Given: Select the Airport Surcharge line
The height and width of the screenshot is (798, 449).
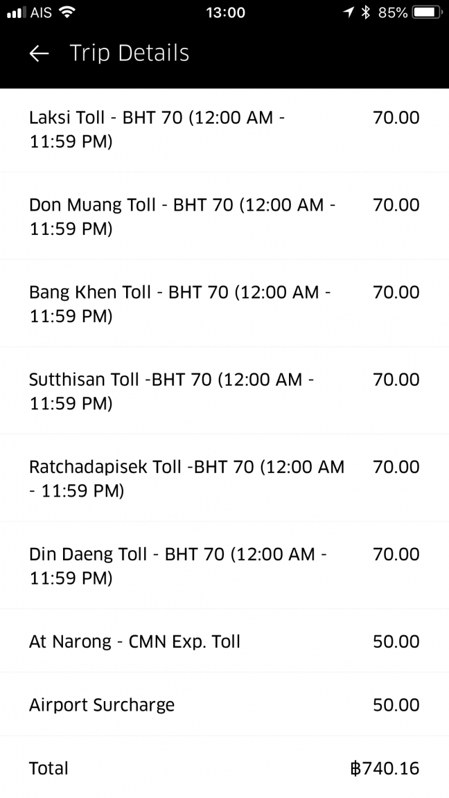Looking at the screenshot, I should [x=224, y=704].
